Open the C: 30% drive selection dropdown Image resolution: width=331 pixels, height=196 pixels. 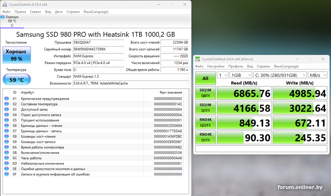(280, 75)
